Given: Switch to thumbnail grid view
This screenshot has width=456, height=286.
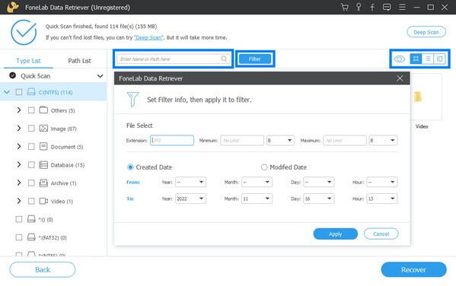Looking at the screenshot, I should [416, 59].
